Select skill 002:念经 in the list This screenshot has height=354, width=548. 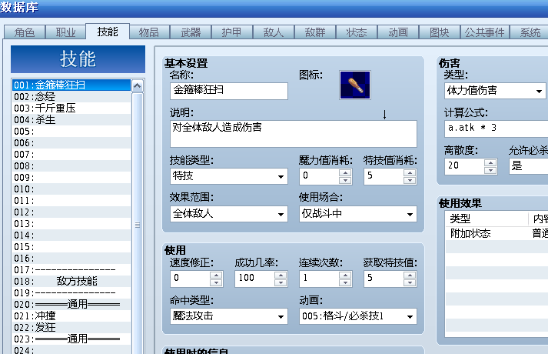pyautogui.click(x=71, y=96)
